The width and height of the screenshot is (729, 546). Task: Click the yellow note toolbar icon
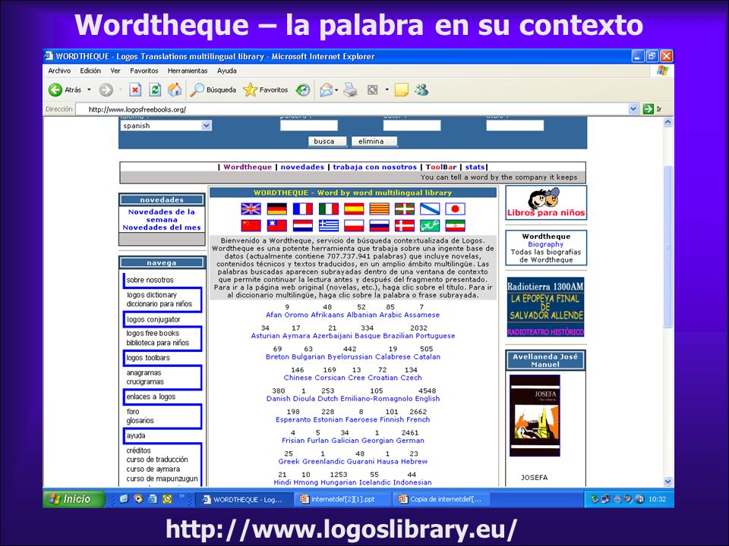[x=401, y=89]
